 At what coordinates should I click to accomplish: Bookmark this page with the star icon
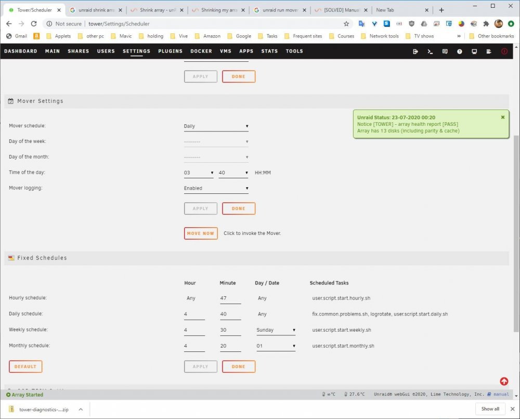click(x=346, y=23)
